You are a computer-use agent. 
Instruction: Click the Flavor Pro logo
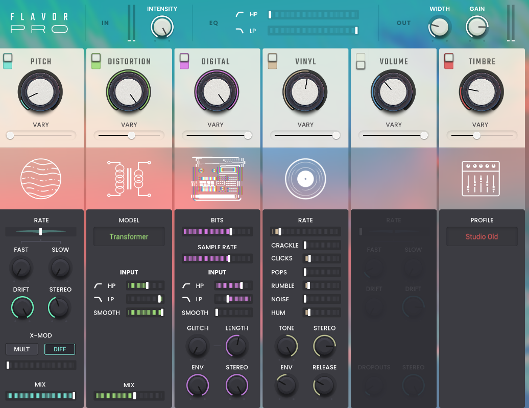[39, 23]
